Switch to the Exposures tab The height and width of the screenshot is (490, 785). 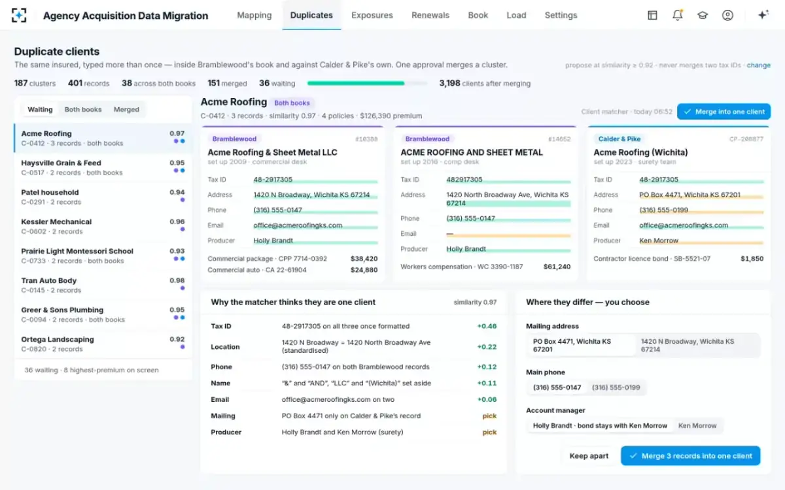(x=372, y=15)
